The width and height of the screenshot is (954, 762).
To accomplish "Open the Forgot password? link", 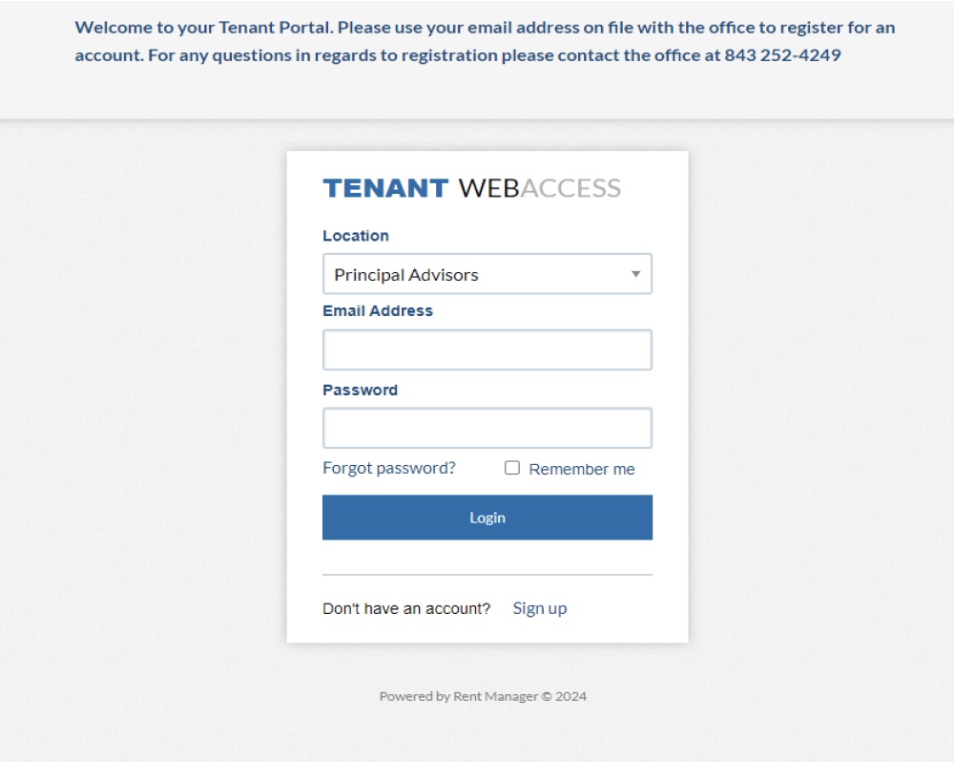I will [389, 468].
